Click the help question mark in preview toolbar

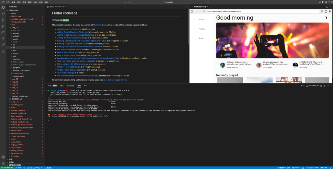tap(326, 11)
